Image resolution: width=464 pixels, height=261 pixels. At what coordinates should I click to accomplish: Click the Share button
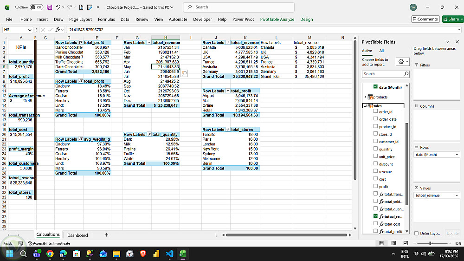click(x=453, y=19)
